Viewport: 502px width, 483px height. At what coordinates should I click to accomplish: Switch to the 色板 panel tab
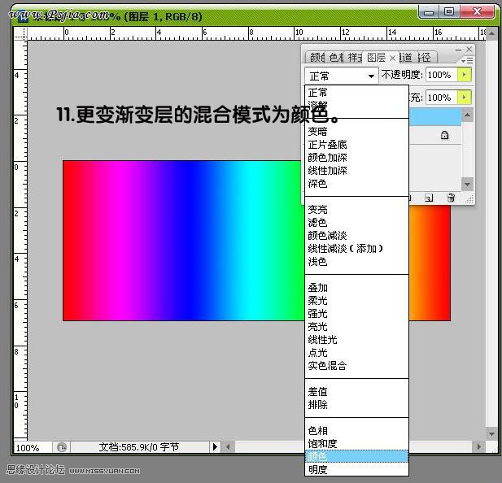(336, 58)
